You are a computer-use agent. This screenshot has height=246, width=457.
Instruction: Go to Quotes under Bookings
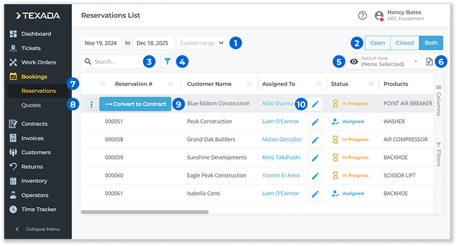point(31,105)
